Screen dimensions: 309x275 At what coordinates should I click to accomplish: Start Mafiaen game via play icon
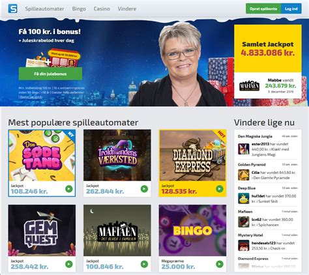click(144, 264)
